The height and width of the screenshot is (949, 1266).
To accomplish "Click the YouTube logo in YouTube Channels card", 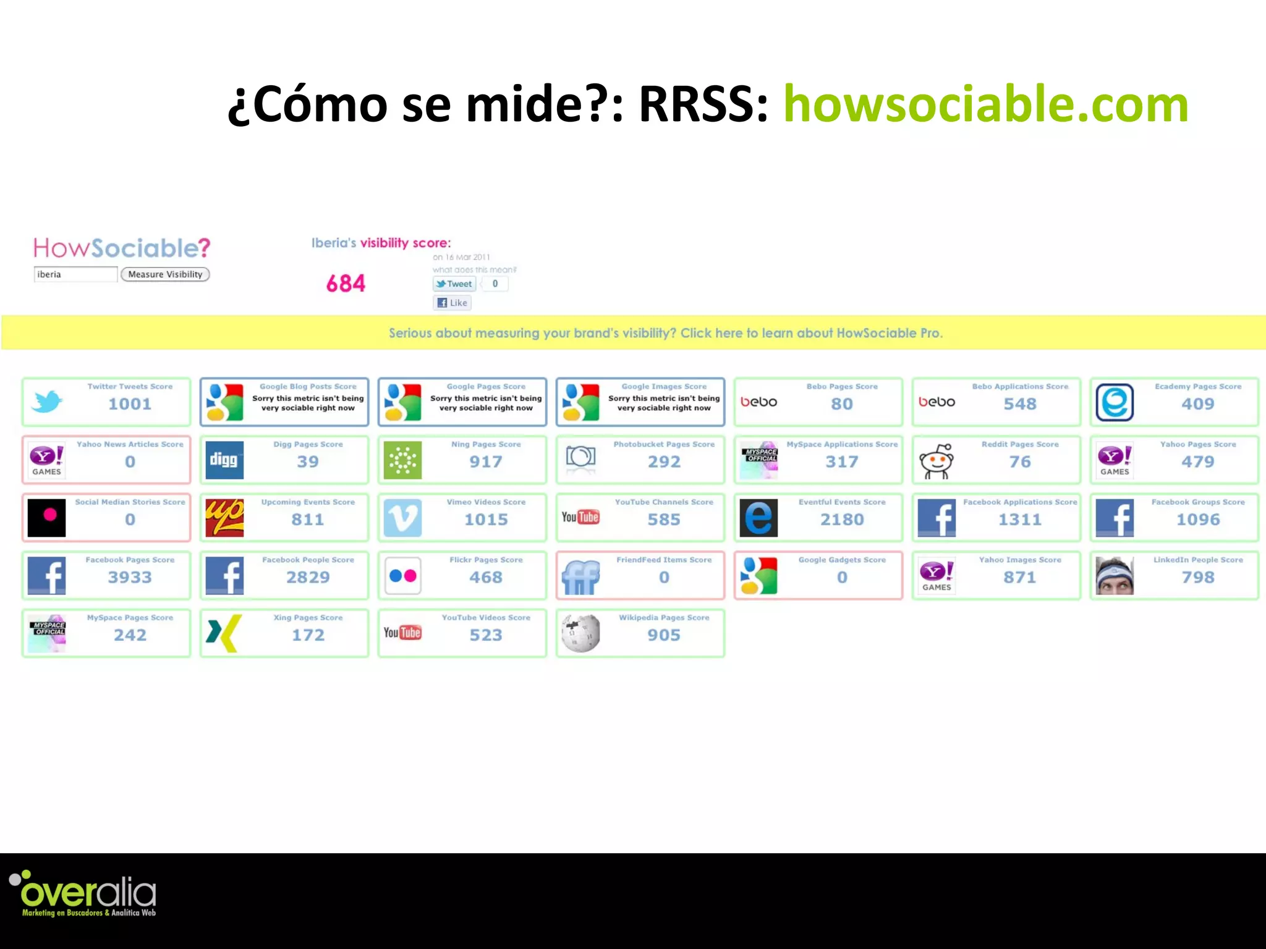I will click(x=580, y=517).
